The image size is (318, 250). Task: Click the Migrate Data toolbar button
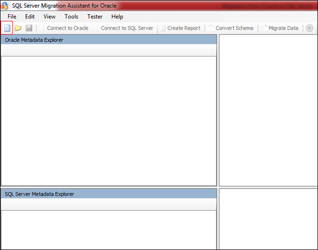click(280, 28)
